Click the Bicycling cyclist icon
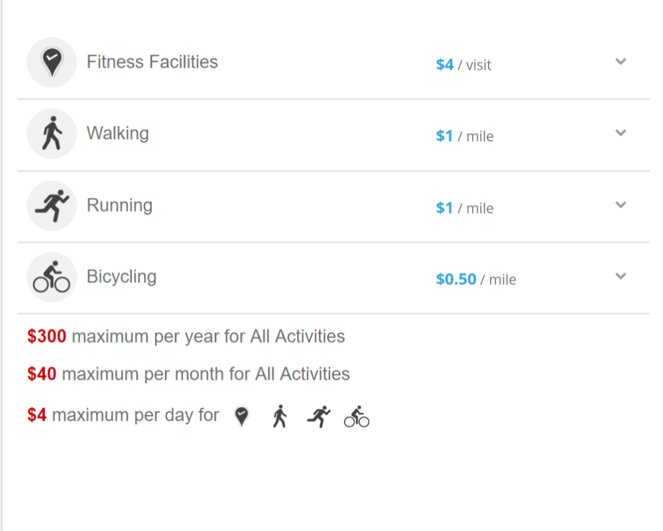Screen dimensions: 663x531 (x=52, y=277)
